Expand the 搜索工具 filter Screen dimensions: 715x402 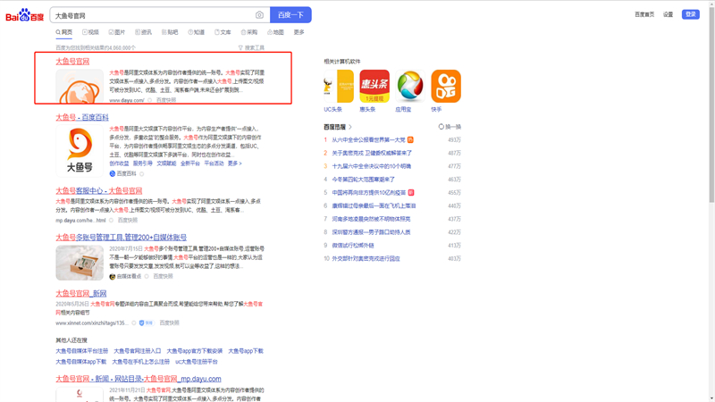(251, 48)
